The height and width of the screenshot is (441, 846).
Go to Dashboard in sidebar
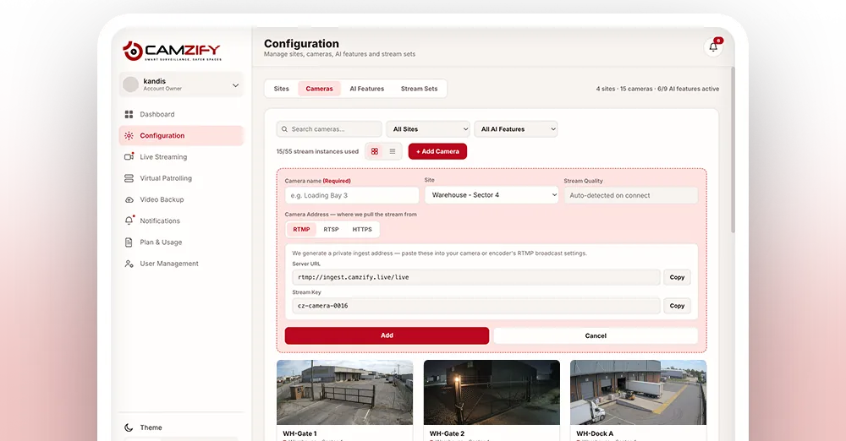tap(181, 114)
